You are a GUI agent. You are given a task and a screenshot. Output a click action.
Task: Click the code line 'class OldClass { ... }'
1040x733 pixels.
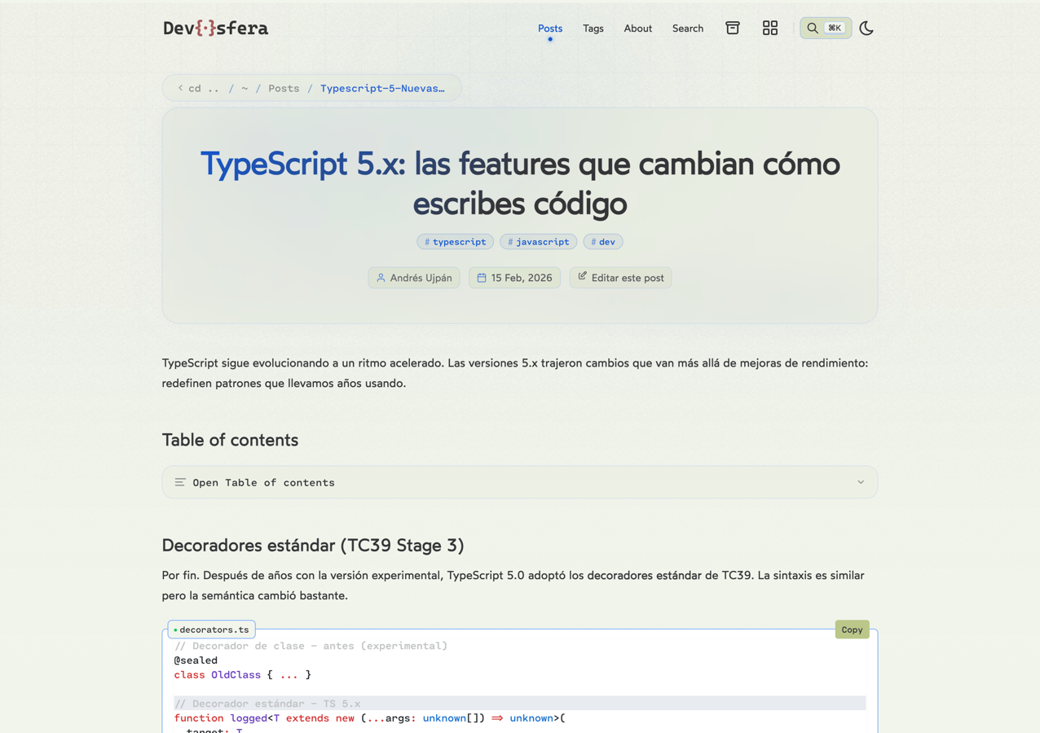243,674
